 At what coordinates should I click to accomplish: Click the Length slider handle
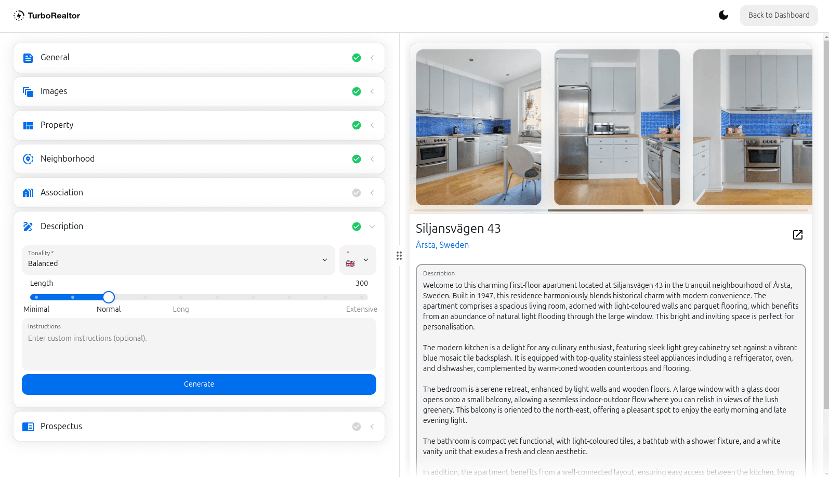pyautogui.click(x=109, y=297)
